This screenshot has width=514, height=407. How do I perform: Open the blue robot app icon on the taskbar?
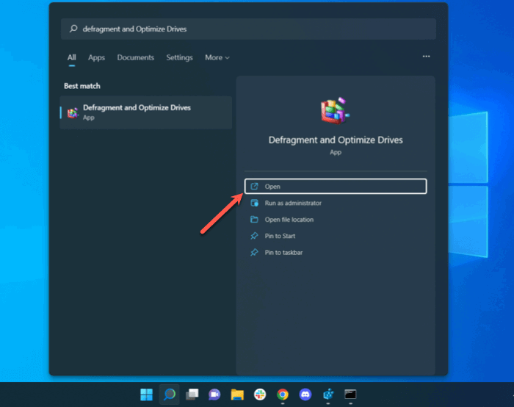(x=328, y=395)
